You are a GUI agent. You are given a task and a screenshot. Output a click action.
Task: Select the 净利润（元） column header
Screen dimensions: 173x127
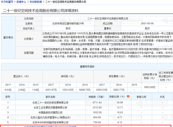point(68,76)
